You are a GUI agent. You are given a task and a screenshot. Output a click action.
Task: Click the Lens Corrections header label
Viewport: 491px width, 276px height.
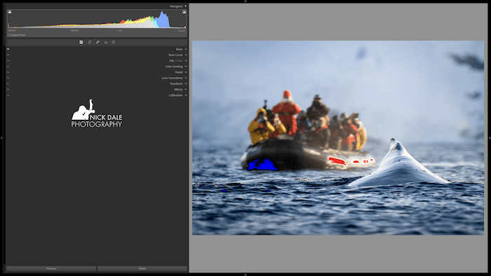tap(172, 78)
